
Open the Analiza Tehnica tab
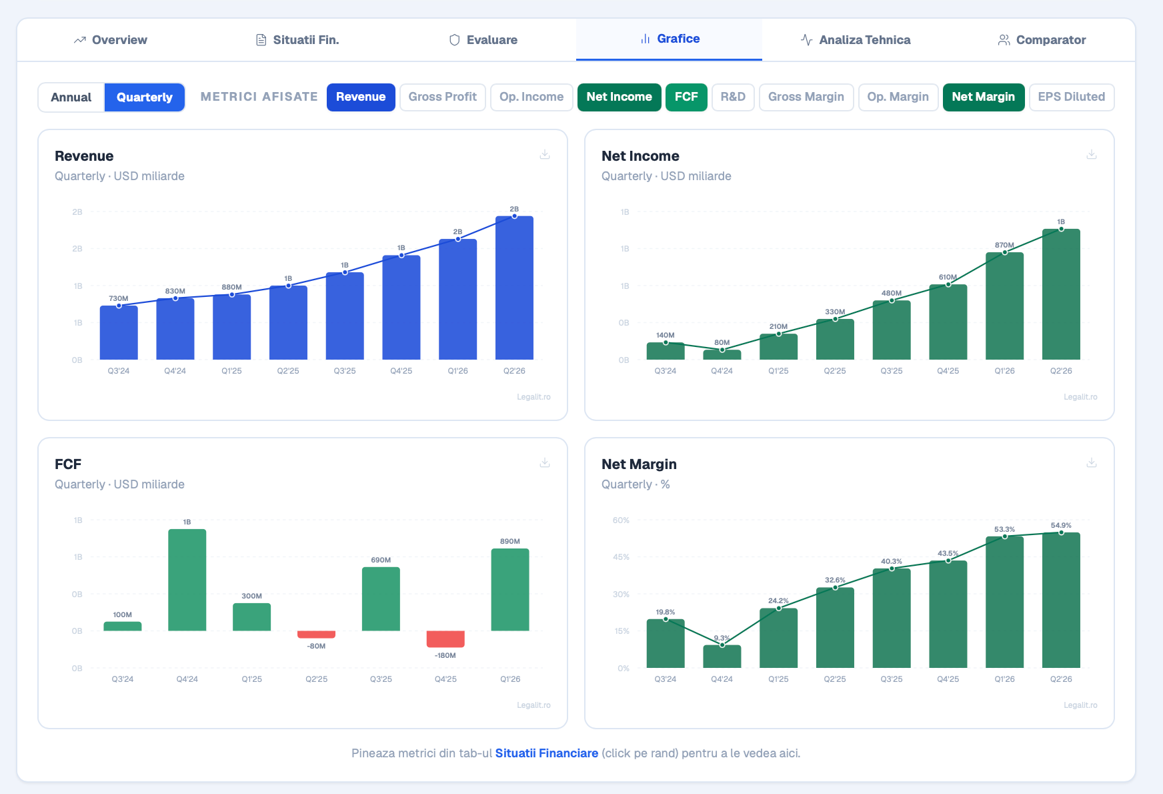[x=855, y=40]
